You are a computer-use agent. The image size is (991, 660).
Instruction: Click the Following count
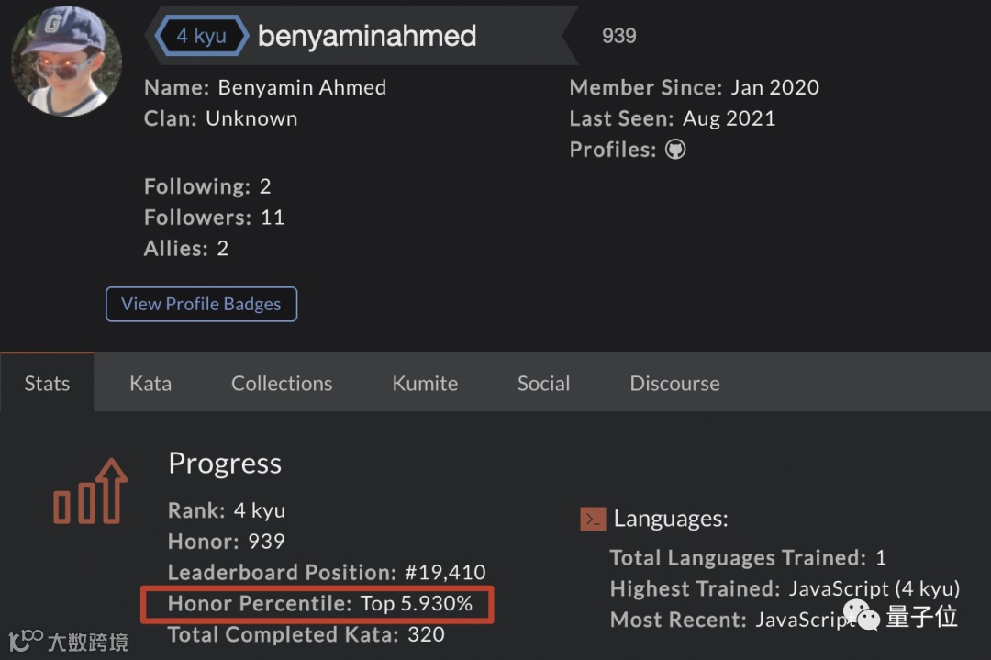click(x=265, y=186)
